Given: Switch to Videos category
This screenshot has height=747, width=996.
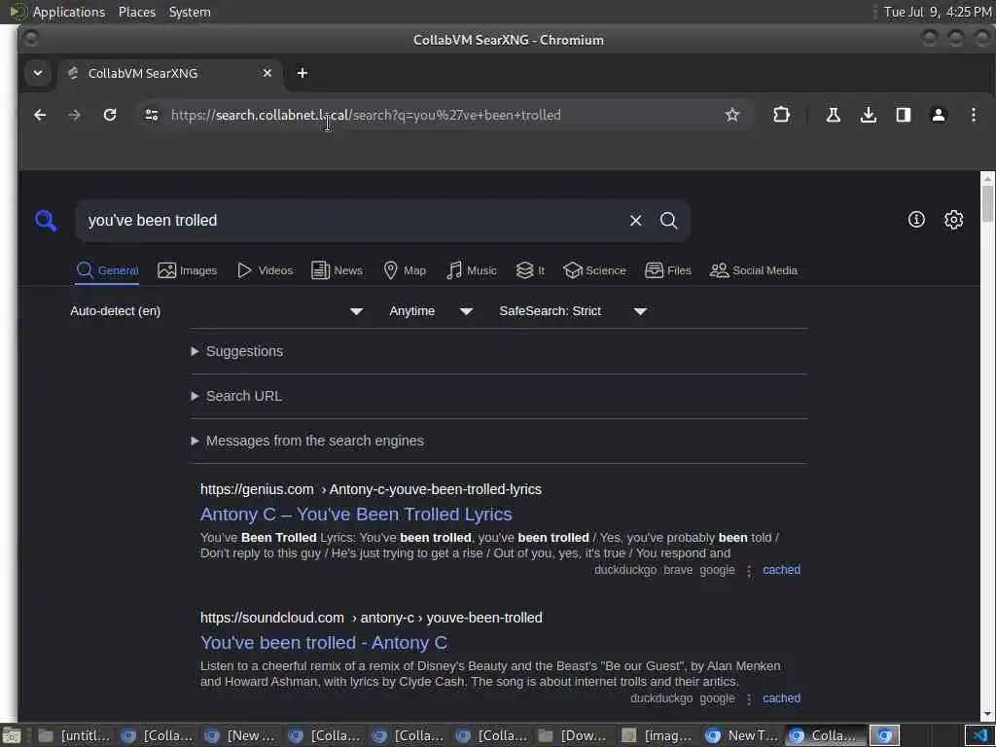Looking at the screenshot, I should (265, 270).
